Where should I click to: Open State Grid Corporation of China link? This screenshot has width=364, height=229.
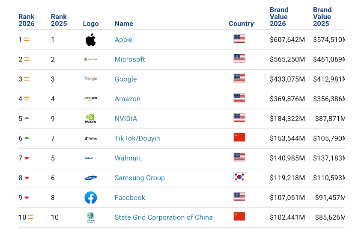coord(164,217)
